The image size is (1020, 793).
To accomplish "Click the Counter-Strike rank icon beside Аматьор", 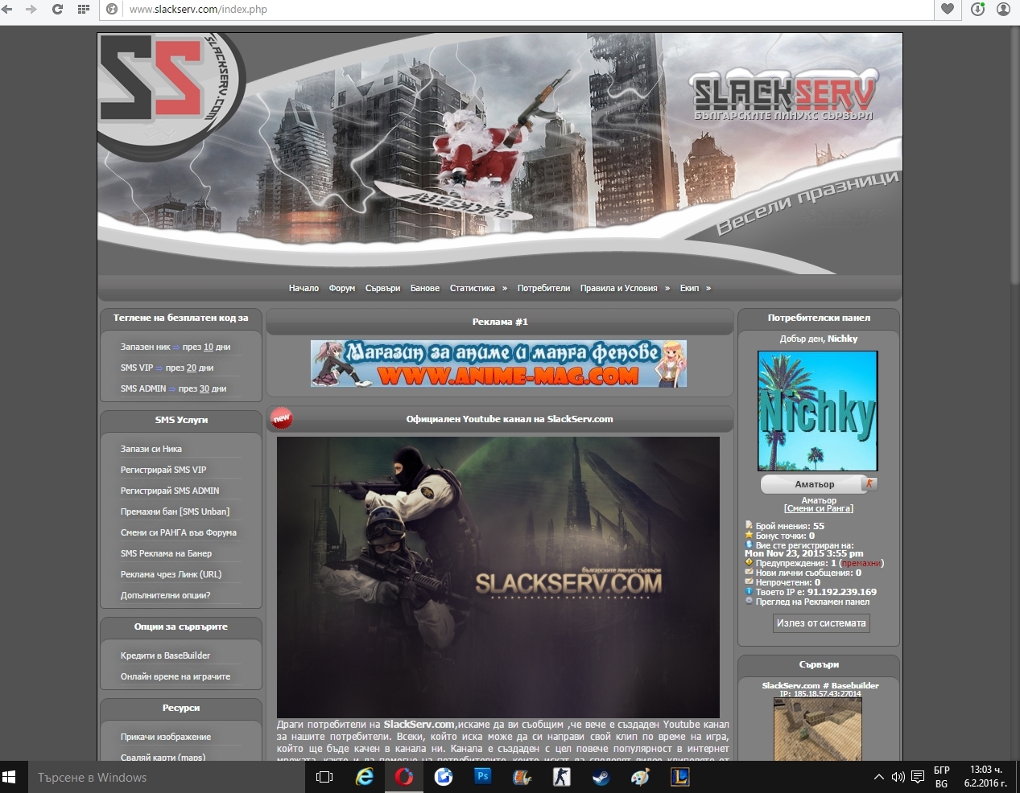I will coord(869,483).
